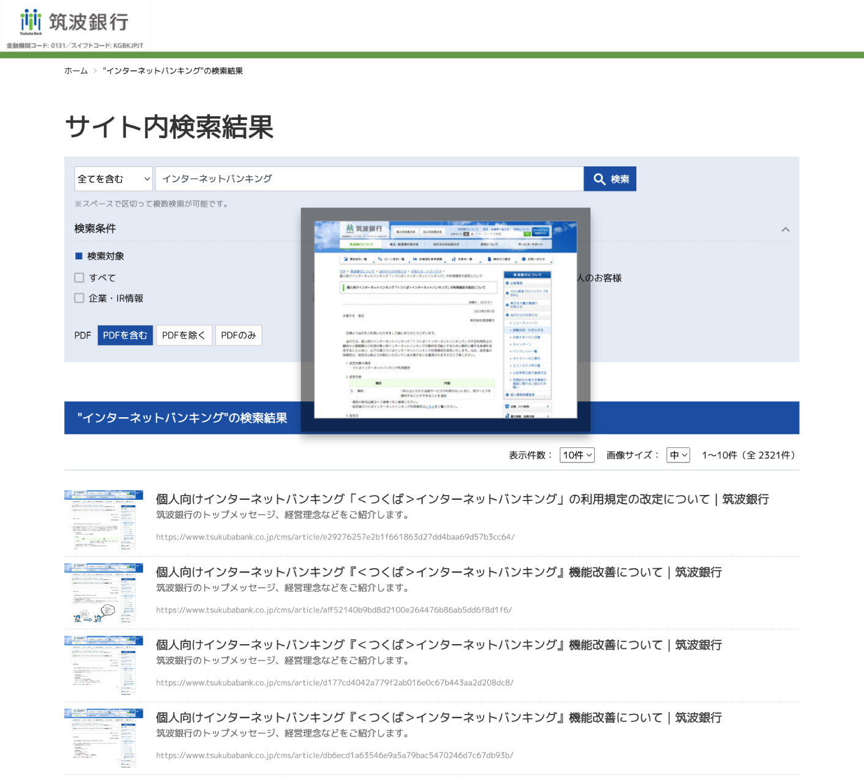864x780 pixels.
Task: Click the スペースで区切って複数検索 hint text
Action: point(152,204)
